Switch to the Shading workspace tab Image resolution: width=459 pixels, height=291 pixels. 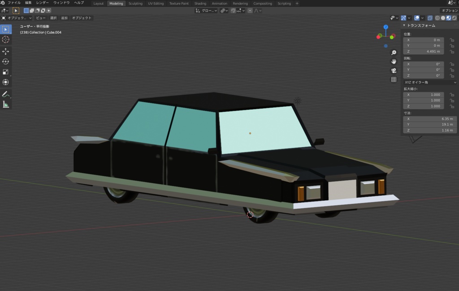point(200,3)
